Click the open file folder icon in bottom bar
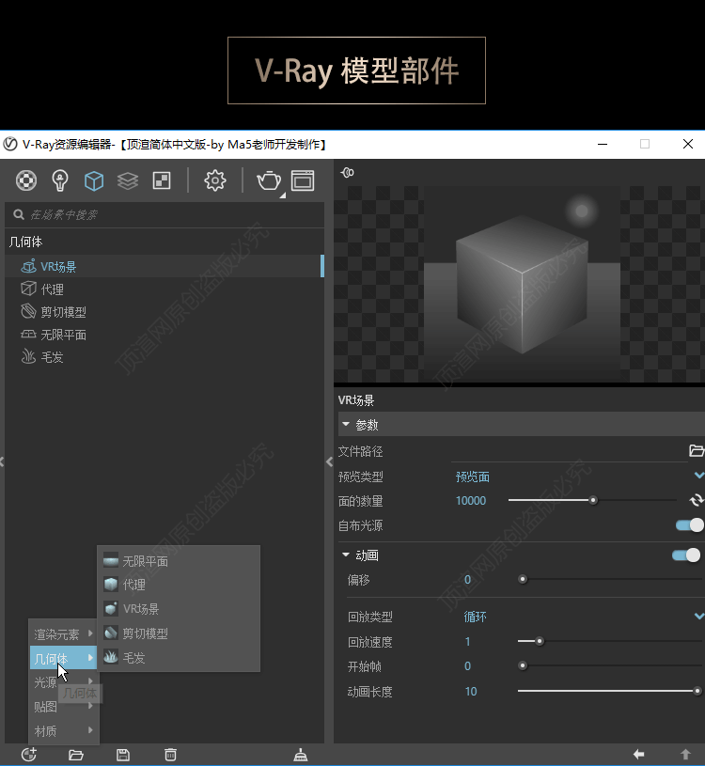 click(x=76, y=755)
